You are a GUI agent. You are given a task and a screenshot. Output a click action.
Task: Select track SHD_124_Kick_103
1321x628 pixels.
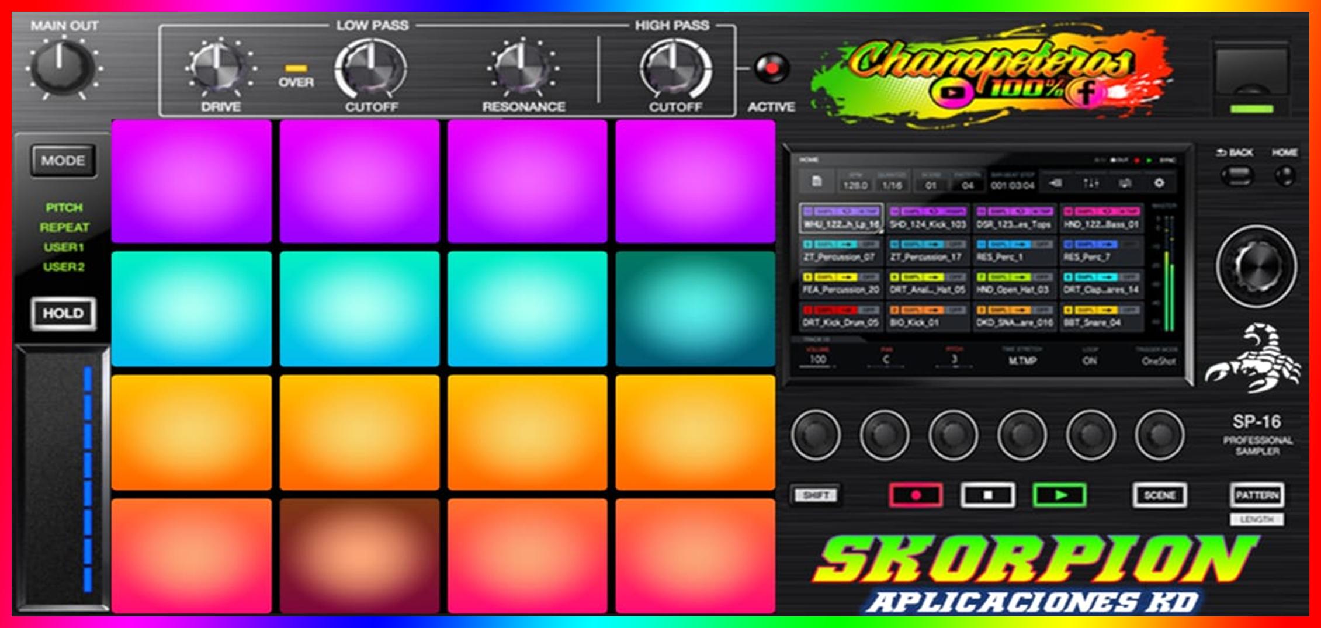tap(928, 218)
